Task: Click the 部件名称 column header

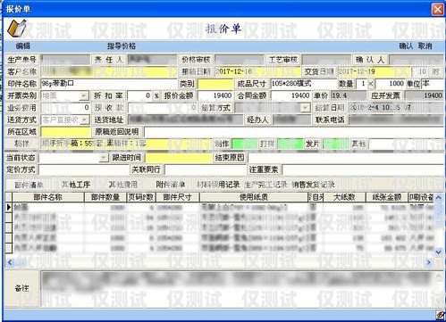Action: click(48, 197)
